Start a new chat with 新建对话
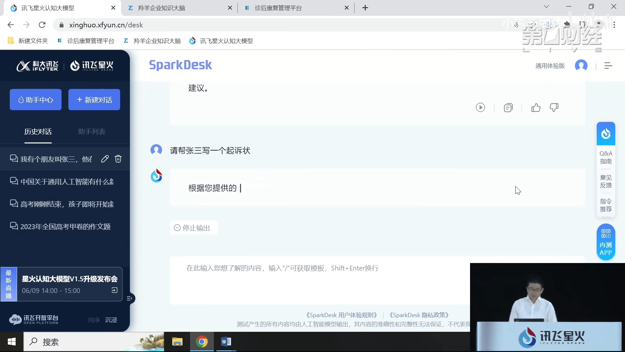625x352 pixels. click(94, 100)
